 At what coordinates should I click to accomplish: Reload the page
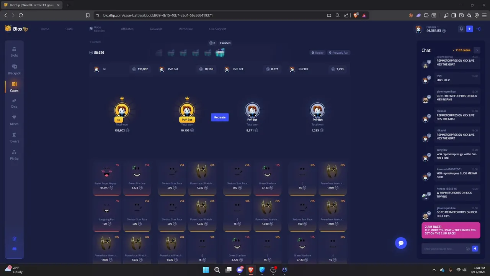point(21,15)
